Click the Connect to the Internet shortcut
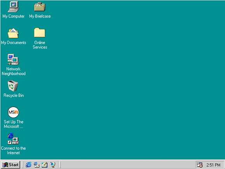 [13, 139]
